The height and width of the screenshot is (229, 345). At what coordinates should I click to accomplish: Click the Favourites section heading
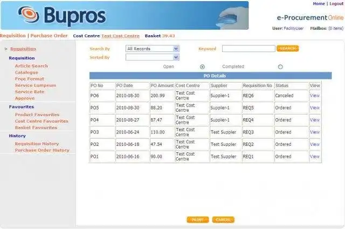tap(22, 107)
